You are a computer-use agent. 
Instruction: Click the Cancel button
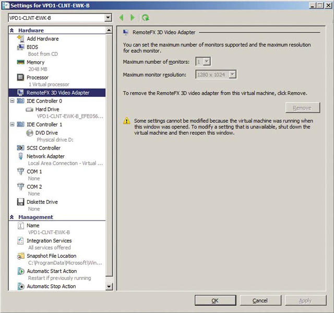tap(260, 300)
